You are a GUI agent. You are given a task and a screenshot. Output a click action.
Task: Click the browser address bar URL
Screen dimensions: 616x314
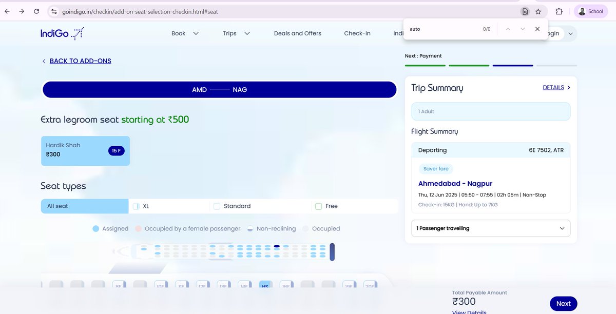pyautogui.click(x=140, y=11)
